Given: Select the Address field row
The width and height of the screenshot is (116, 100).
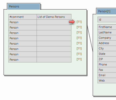Looking at the screenshot, I should point(107,43).
